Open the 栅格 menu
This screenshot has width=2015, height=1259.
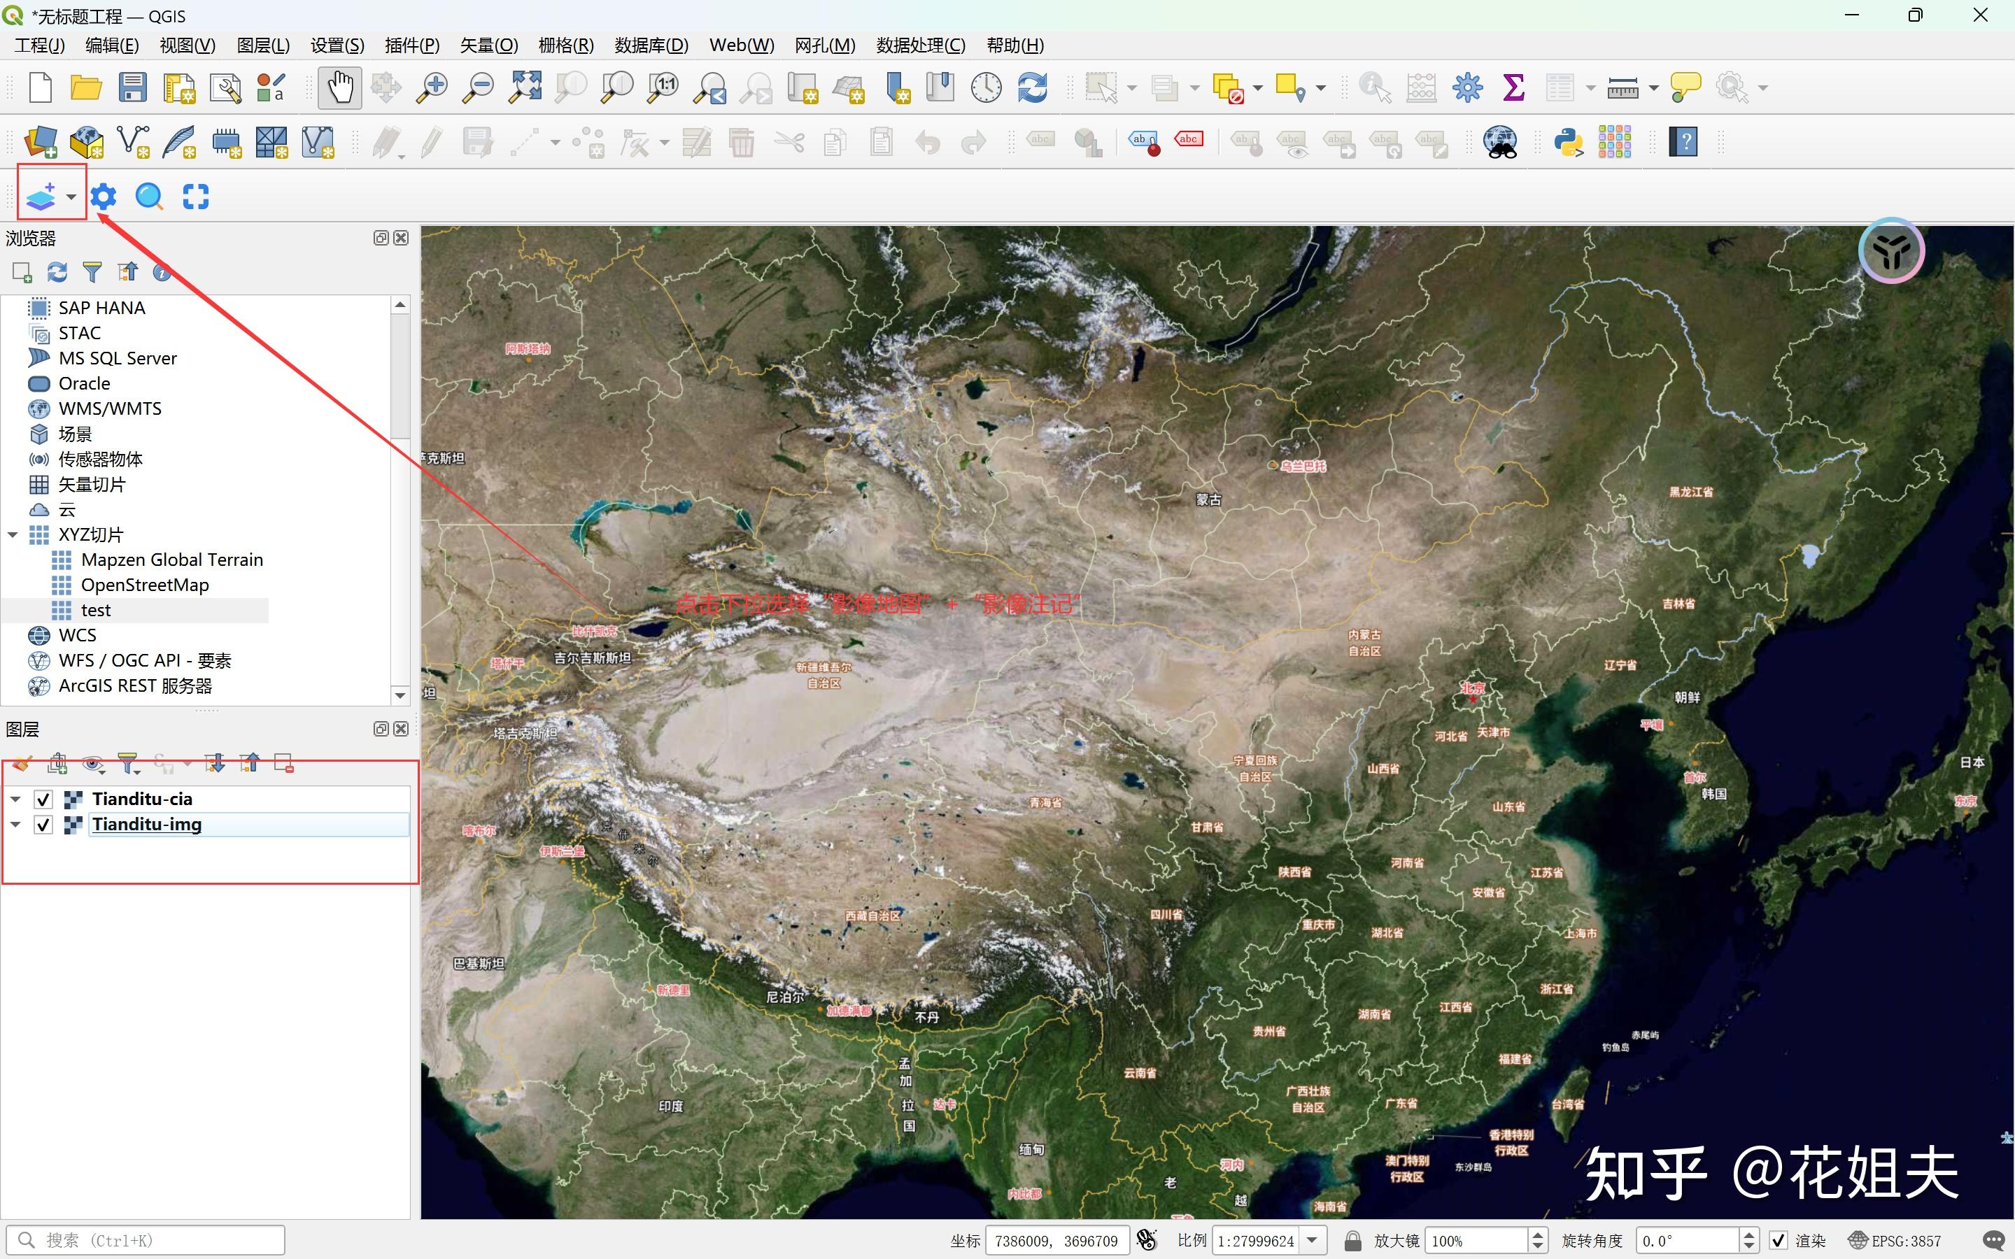(x=566, y=45)
